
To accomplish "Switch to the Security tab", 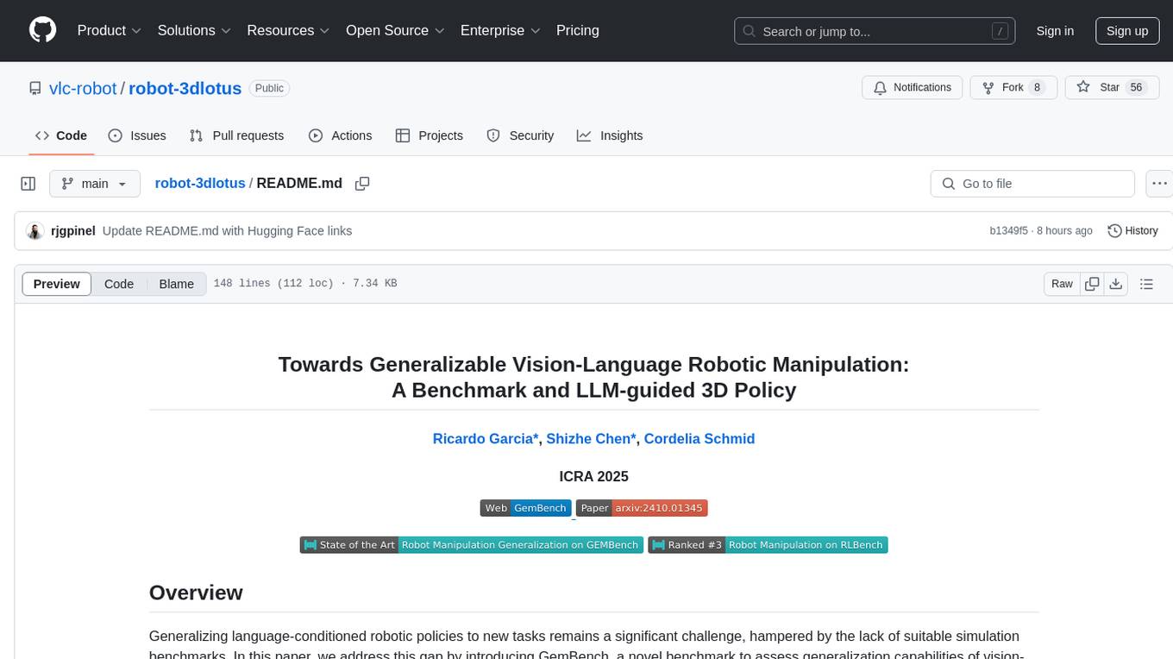I will (x=520, y=135).
